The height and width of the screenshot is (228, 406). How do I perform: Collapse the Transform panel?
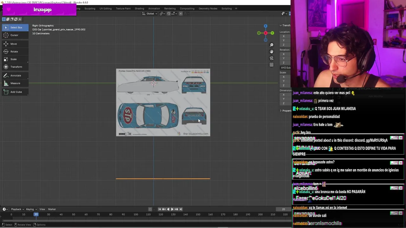285,25
